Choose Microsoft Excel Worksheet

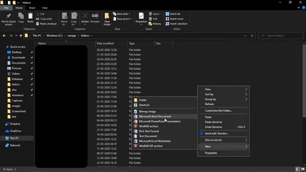click(x=164, y=141)
